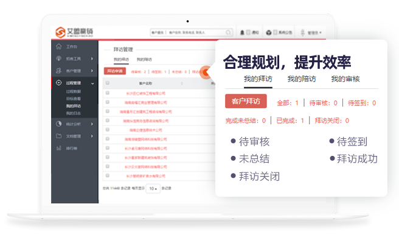
Task: Select 我的拜访 tab under 拜访管理 on laptop
Action: tap(121, 59)
